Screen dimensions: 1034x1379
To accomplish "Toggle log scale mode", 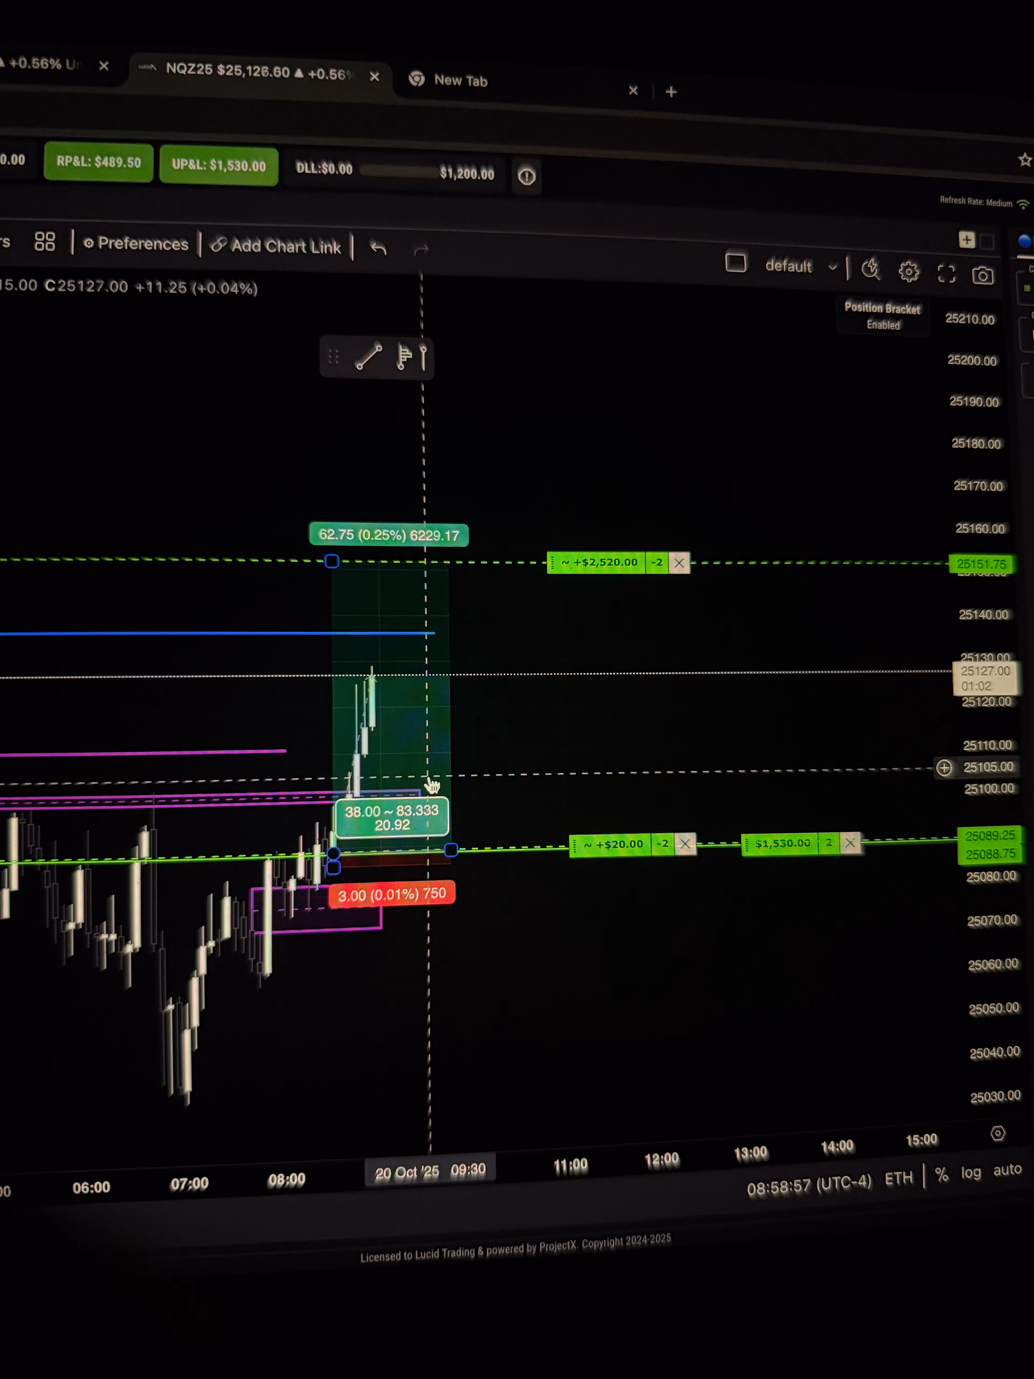I will [970, 1173].
